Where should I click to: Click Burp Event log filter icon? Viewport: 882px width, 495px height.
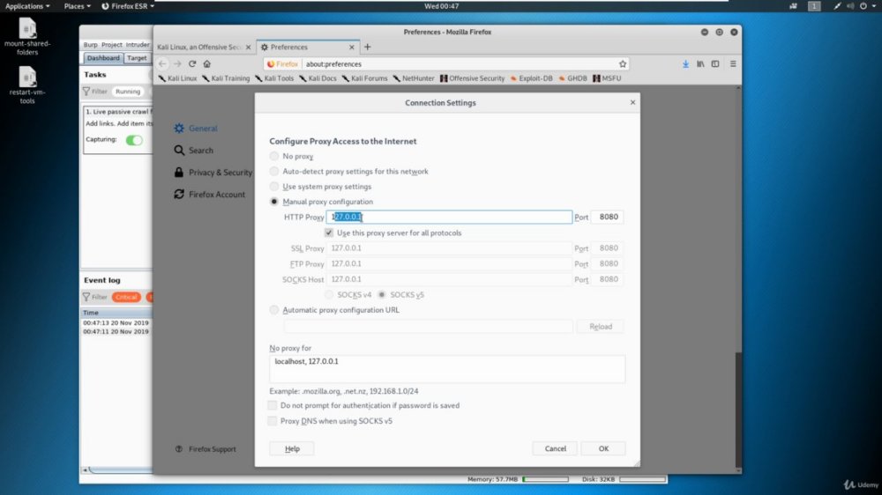(86, 297)
